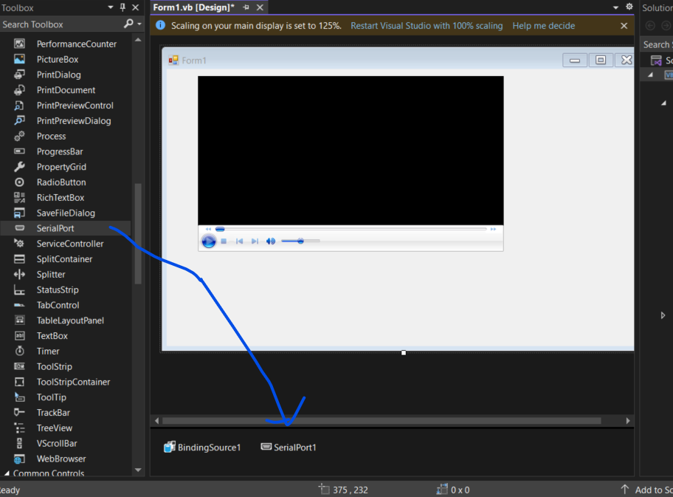
Task: Click the media player stop button
Action: 224,241
